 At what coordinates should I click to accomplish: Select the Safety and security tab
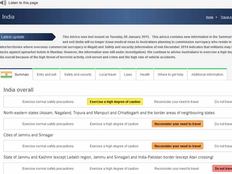tap(78, 74)
